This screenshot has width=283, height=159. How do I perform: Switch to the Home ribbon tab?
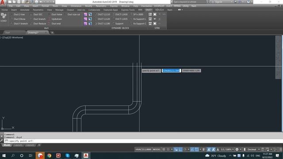click(5, 10)
